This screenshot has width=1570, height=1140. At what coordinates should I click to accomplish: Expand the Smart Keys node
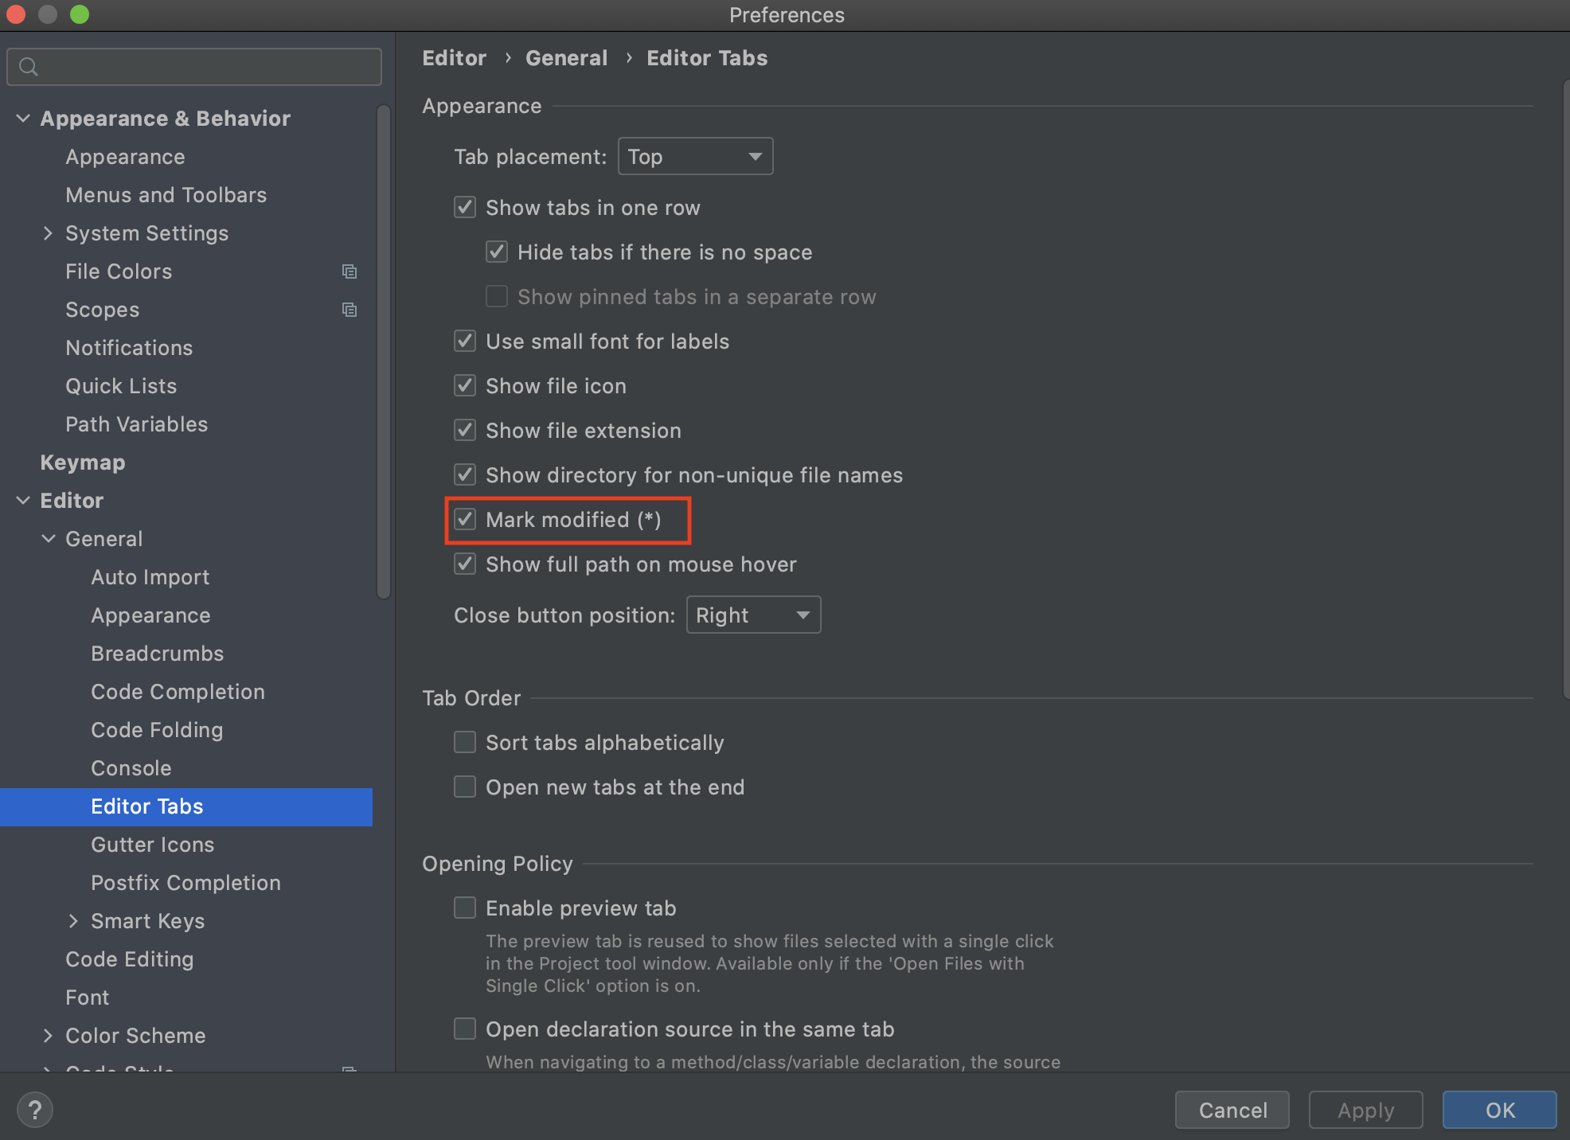pos(73,921)
